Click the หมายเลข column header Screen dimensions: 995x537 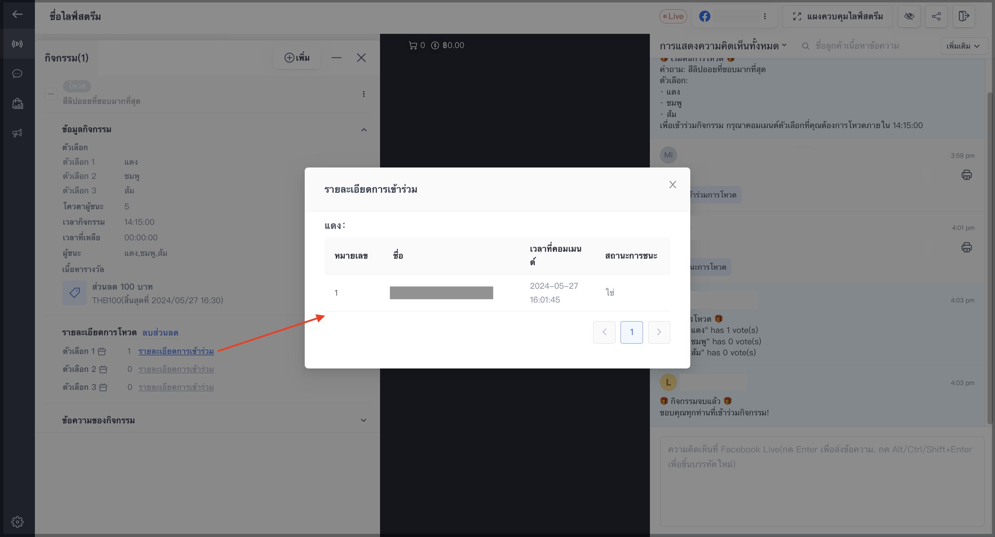[351, 256]
